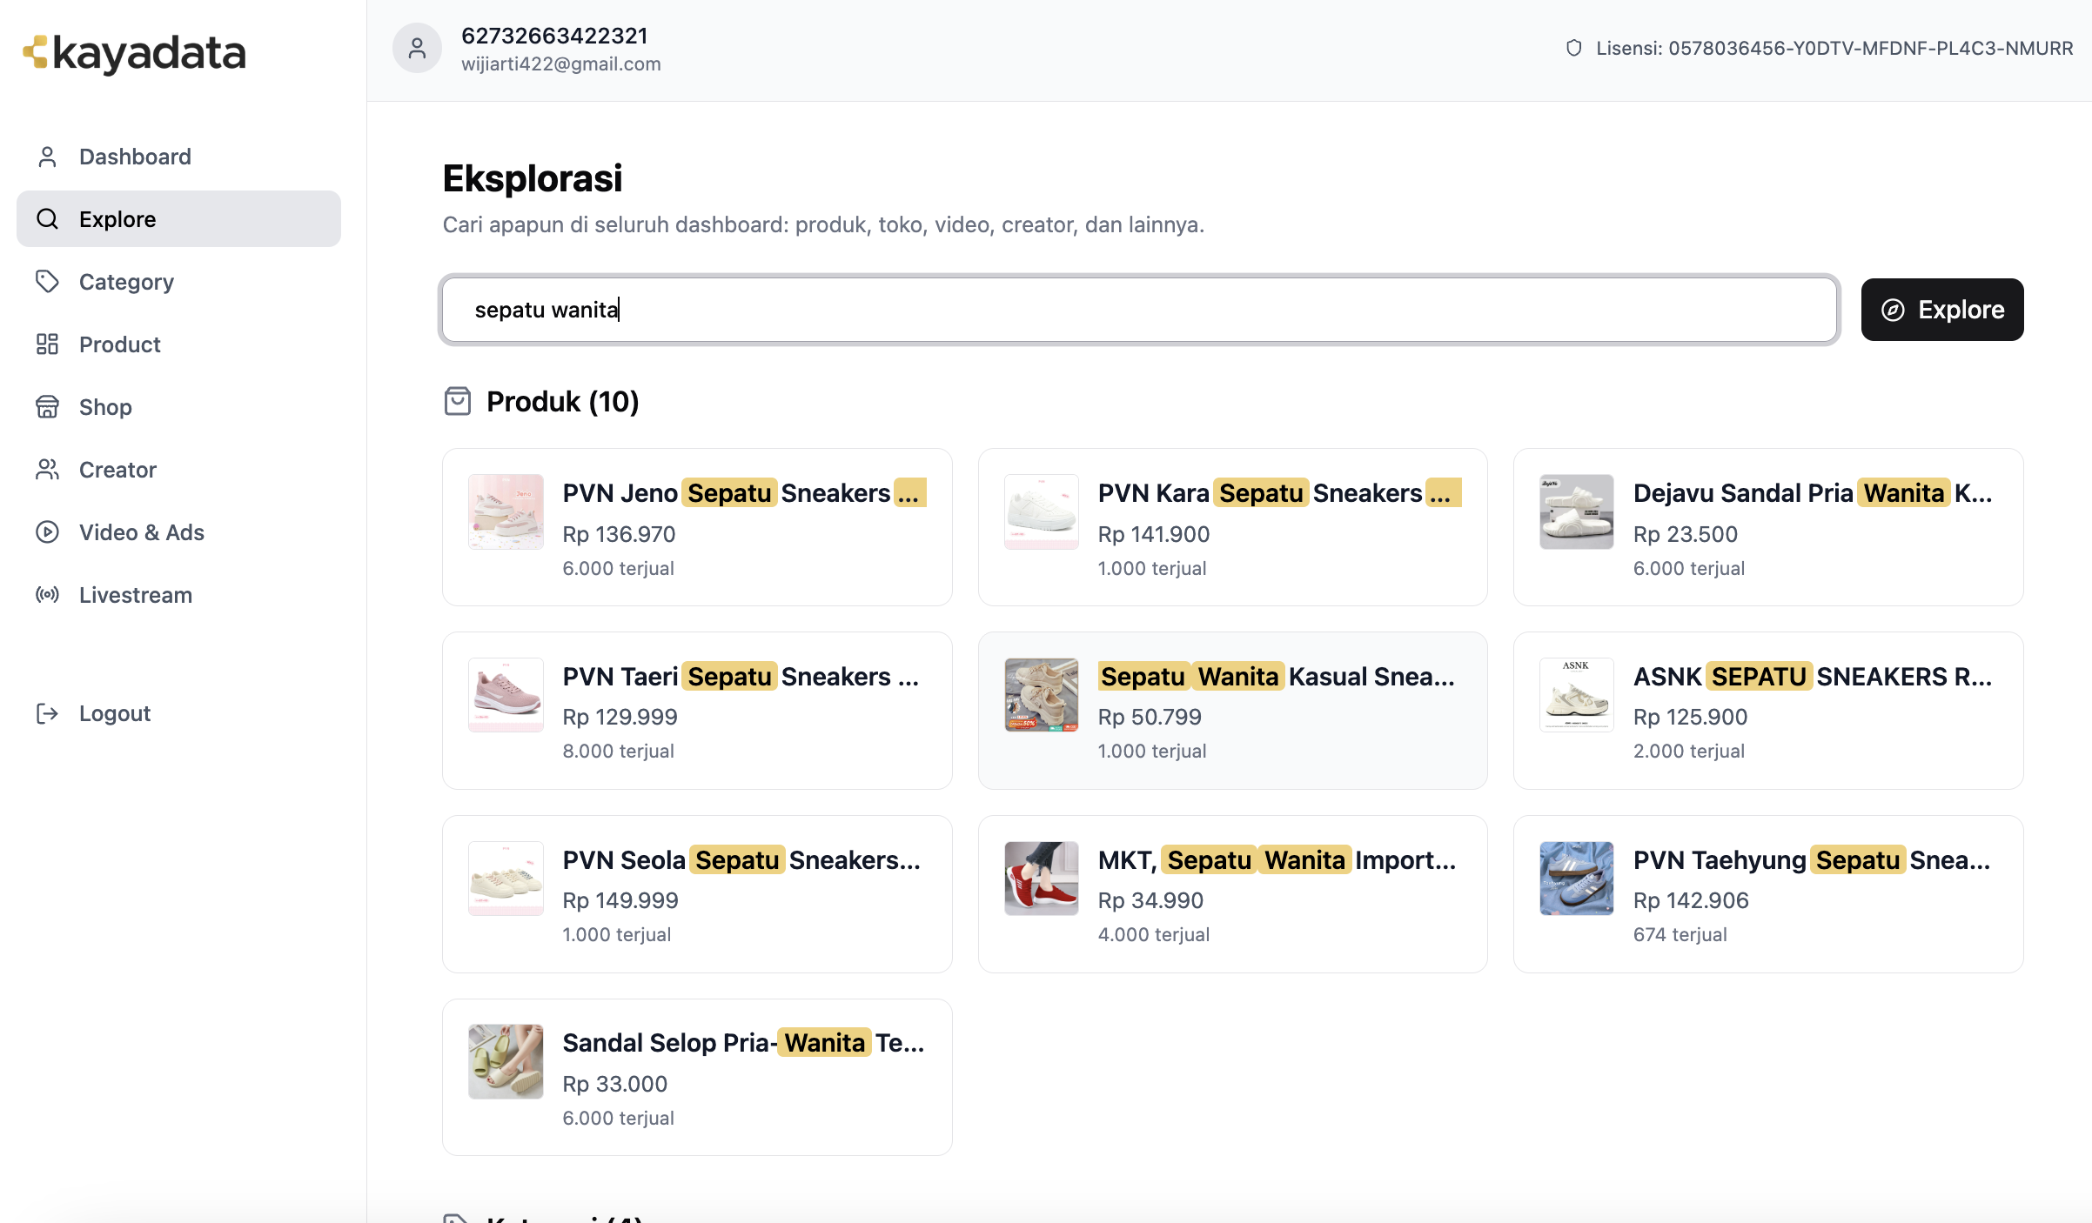Focus the sepatu wanita search field

1139,310
